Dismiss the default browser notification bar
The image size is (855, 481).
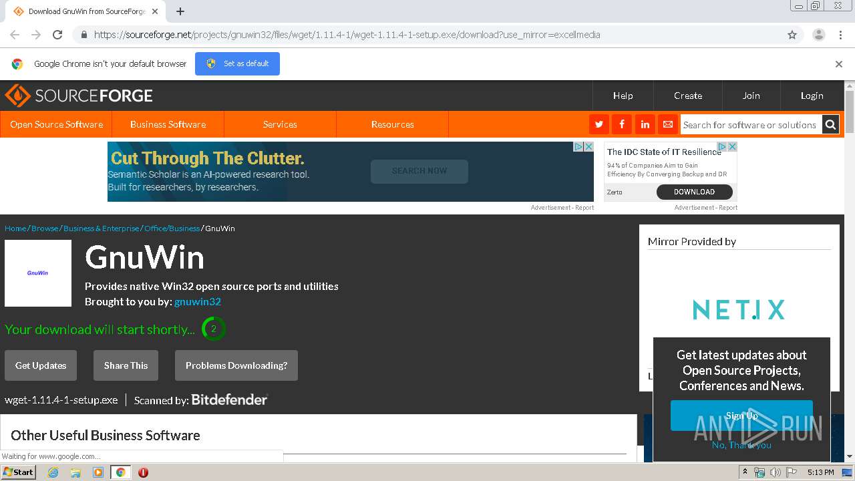(x=839, y=64)
